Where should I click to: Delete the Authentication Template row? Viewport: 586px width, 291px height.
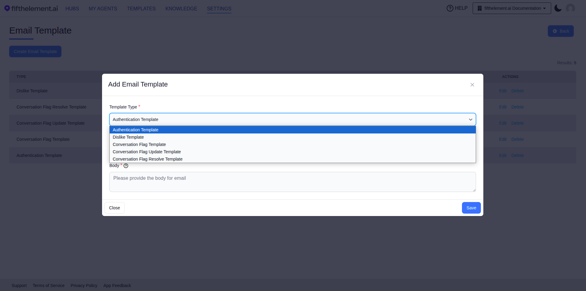click(518, 155)
